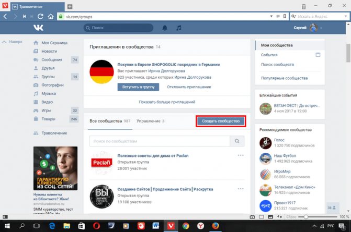
Task: Open Yandex Browser from taskbar
Action: coord(200,226)
